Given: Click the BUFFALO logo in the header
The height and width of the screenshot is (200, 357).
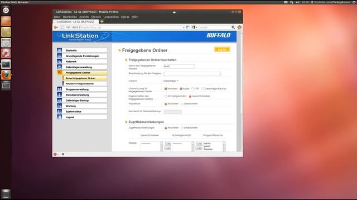Looking at the screenshot, I should pyautogui.click(x=218, y=35).
